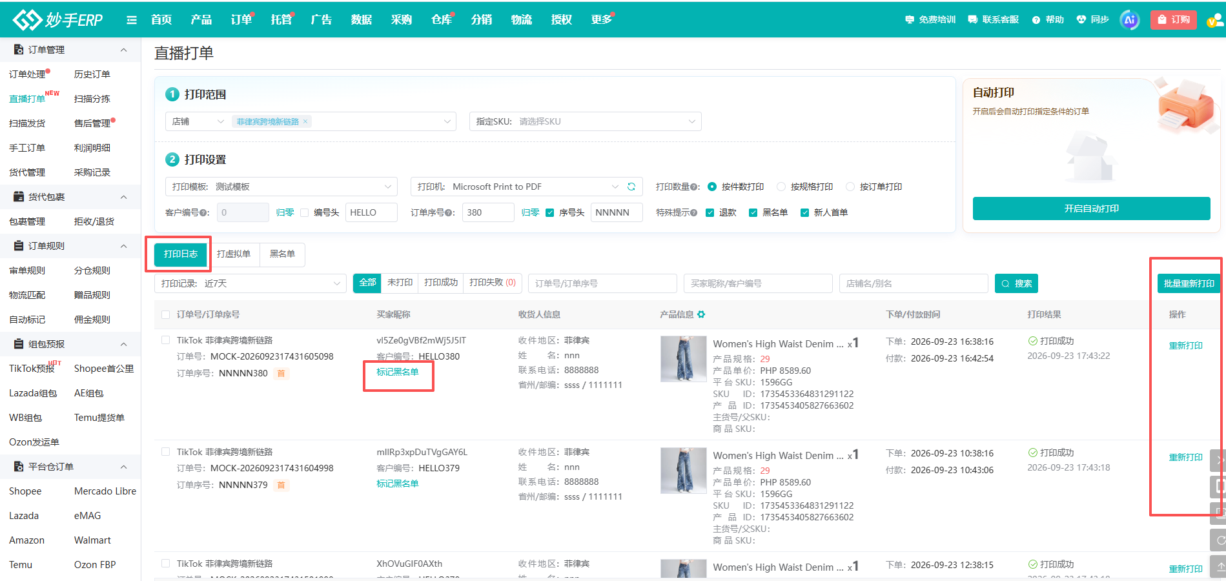Click the first product jeans thumbnail
This screenshot has height=581, width=1226.
point(684,359)
